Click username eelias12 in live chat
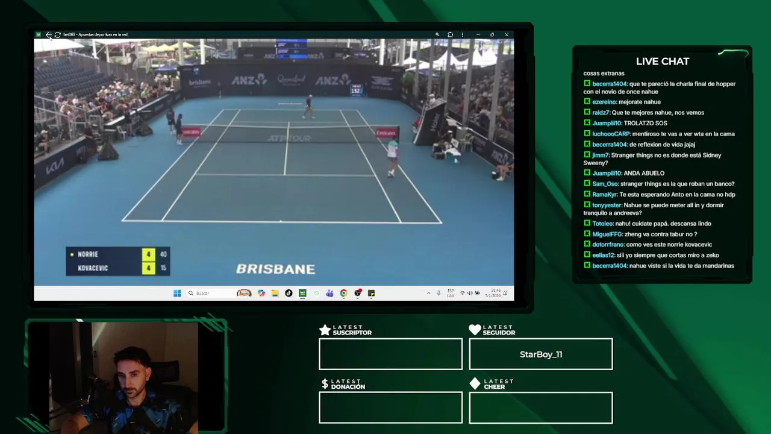This screenshot has width=771, height=434. point(604,256)
